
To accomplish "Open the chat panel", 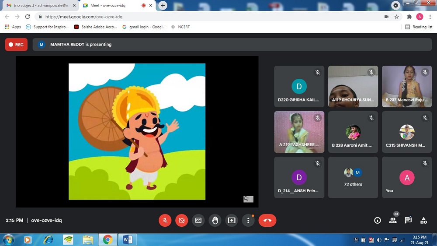I will coord(408,221).
